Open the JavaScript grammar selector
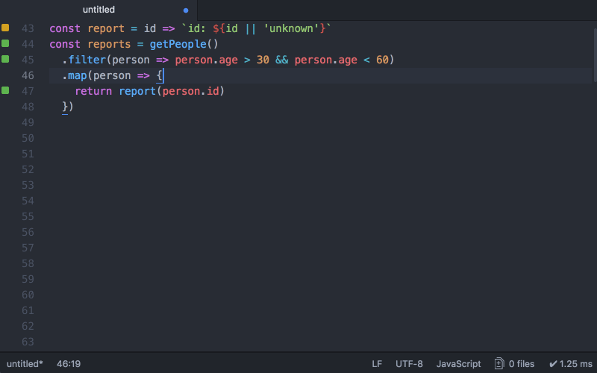The height and width of the screenshot is (373, 597). coord(458,364)
